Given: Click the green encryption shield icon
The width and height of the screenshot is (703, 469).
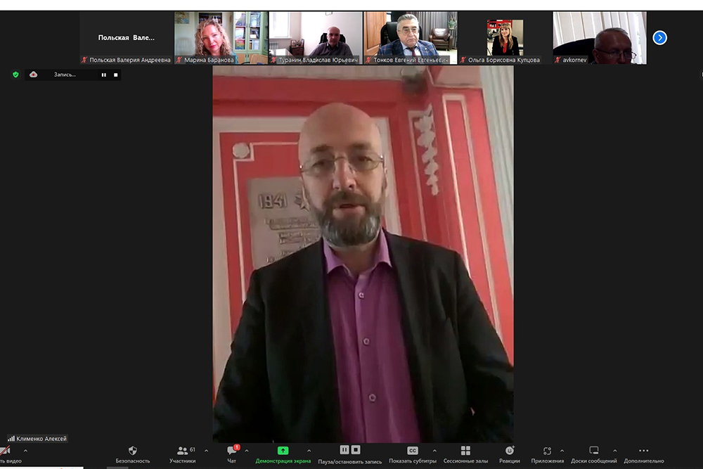Looking at the screenshot, I should pyautogui.click(x=15, y=75).
